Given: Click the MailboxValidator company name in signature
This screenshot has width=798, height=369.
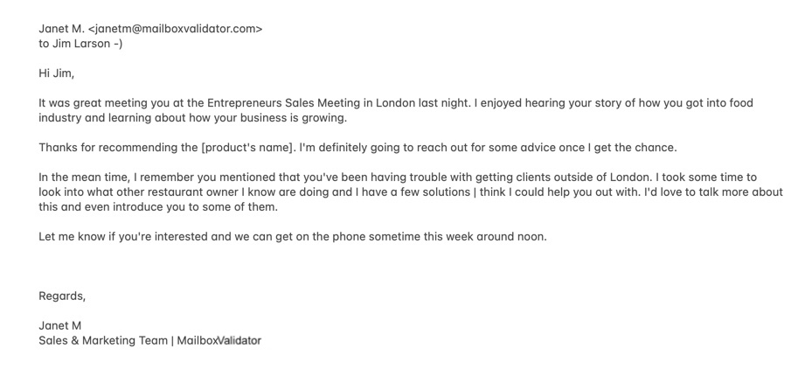Looking at the screenshot, I should (219, 340).
